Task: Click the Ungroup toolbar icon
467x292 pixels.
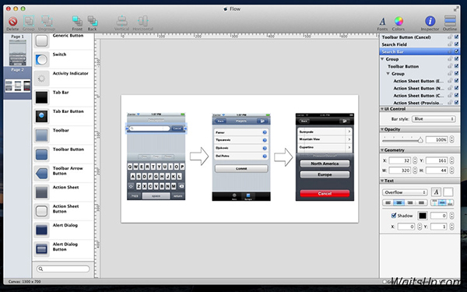Action: [x=47, y=21]
